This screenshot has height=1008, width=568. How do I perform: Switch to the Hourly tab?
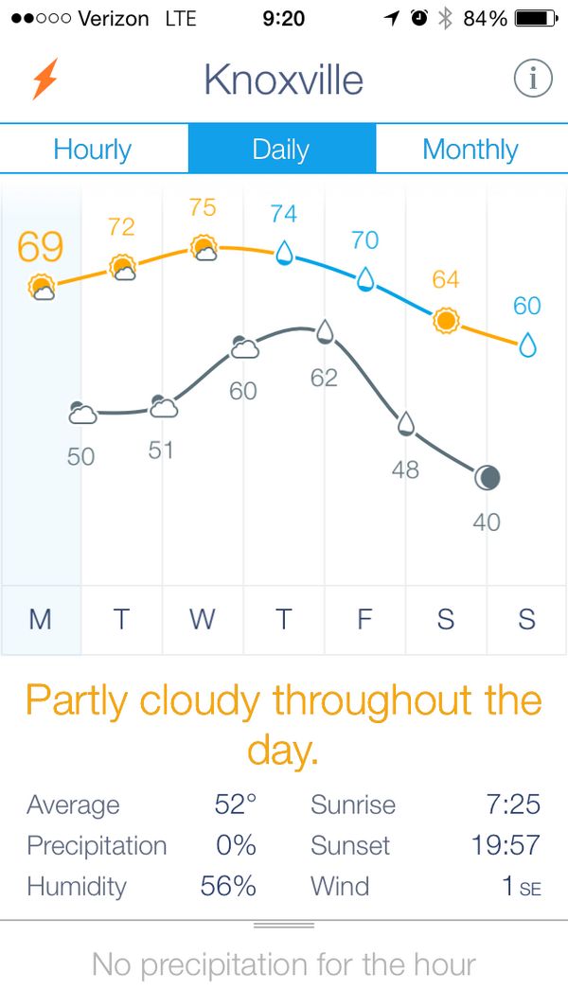[x=93, y=150]
